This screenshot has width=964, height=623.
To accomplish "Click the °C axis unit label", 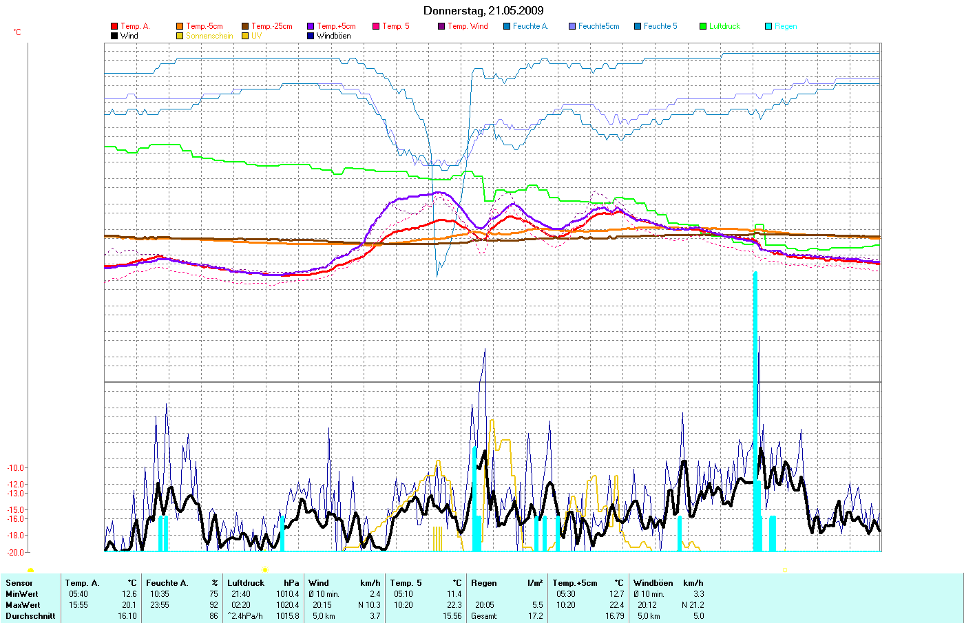I will click(17, 32).
